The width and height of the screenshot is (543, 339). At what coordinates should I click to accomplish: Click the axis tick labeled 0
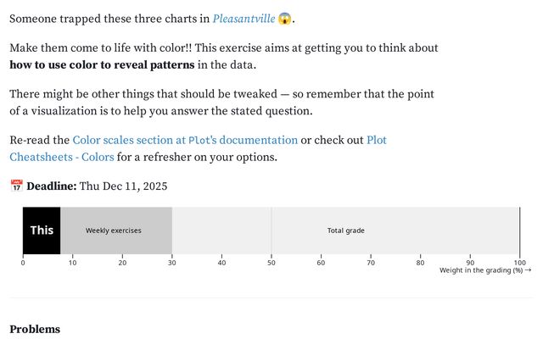pyautogui.click(x=23, y=263)
